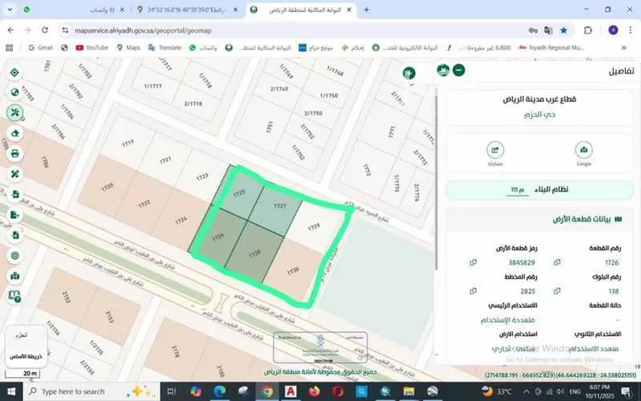The image size is (641, 401).
Task: Click the locate/GPS diamond tool in map sidebar
Action: (15, 73)
